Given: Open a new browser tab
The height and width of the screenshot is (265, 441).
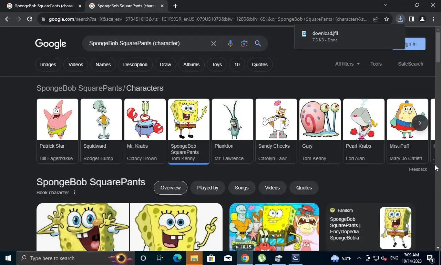Looking at the screenshot, I should pyautogui.click(x=175, y=6).
